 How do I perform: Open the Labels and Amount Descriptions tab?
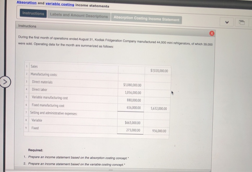coord(79,15)
